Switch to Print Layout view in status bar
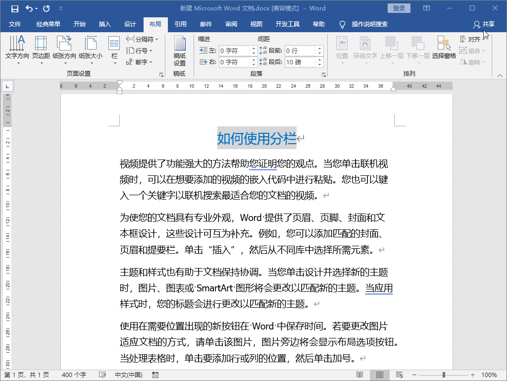 pos(379,375)
